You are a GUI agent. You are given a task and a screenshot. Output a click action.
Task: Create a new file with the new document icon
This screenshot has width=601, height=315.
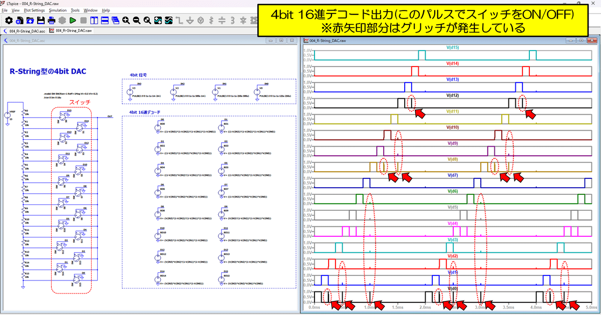pos(19,20)
